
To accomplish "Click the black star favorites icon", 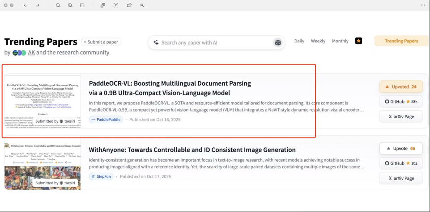I will [x=358, y=41].
